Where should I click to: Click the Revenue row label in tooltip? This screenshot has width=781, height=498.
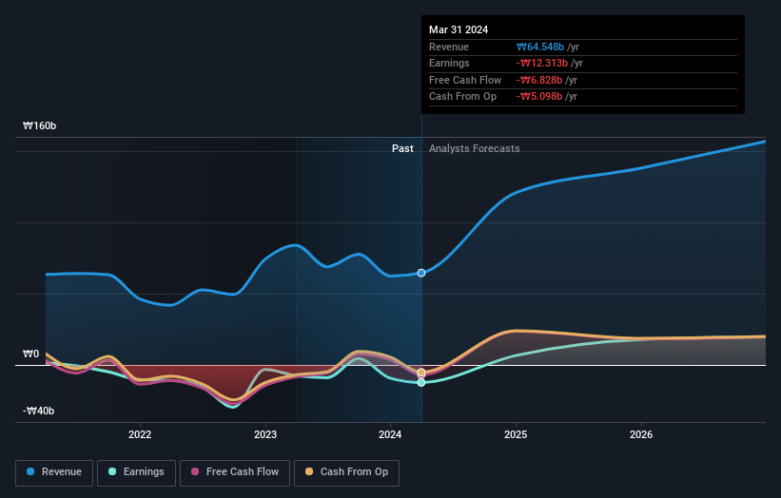point(449,47)
